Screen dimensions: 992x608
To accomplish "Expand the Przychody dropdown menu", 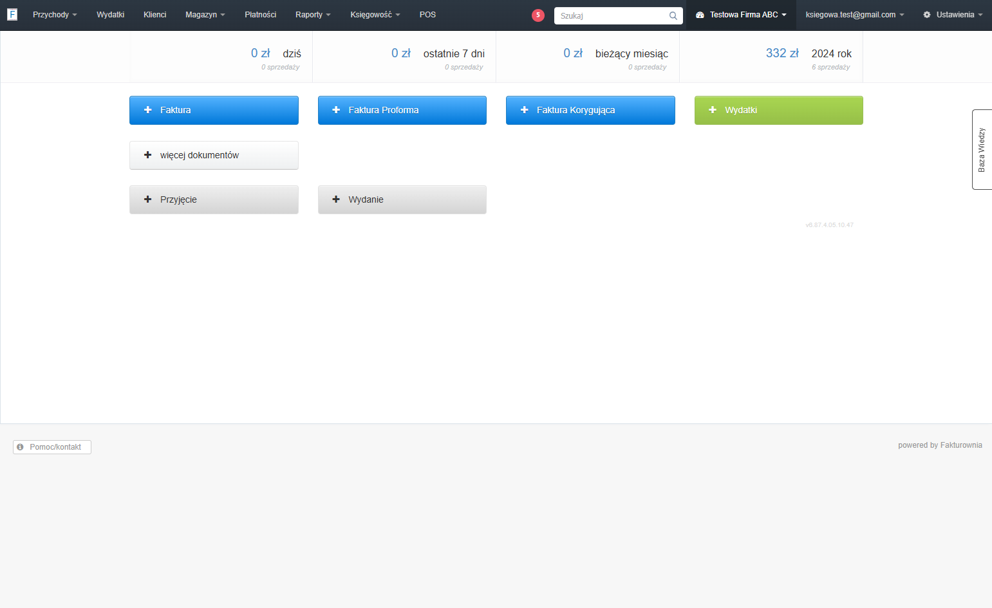I will 55,15.
